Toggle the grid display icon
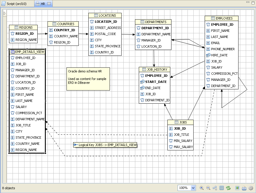256x193 pixels. [222, 188]
